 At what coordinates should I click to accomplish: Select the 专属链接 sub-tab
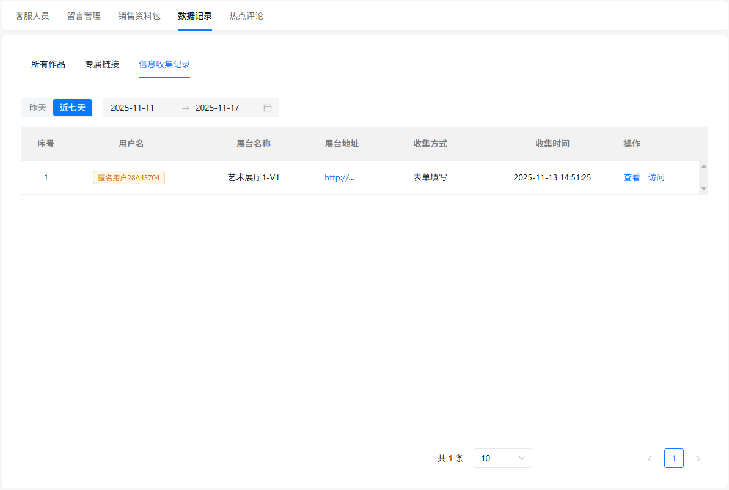click(x=102, y=64)
